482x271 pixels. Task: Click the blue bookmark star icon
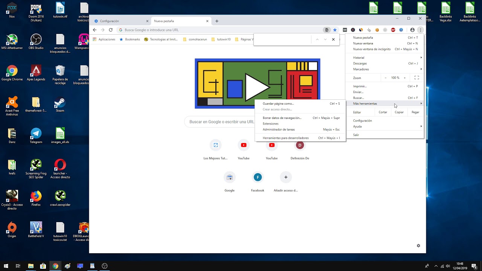tap(335, 30)
